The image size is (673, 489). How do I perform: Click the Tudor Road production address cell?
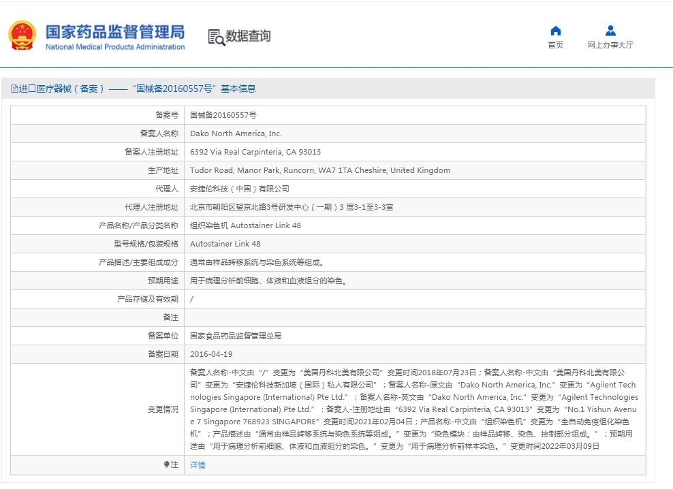click(x=319, y=170)
